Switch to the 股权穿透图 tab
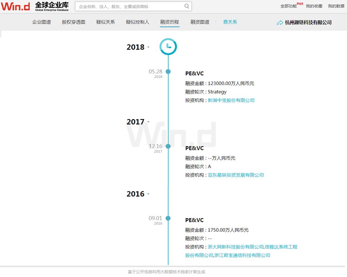Image resolution: width=347 pixels, height=277 pixels. click(x=73, y=22)
